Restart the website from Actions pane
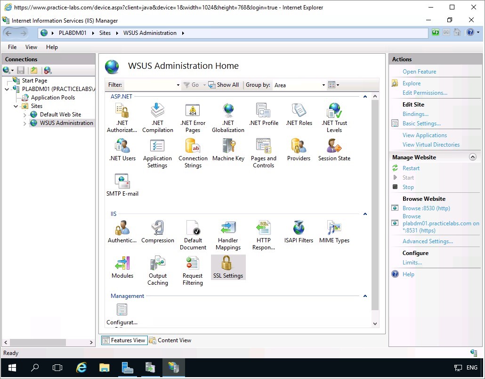This screenshot has width=485, height=379. 411,168
